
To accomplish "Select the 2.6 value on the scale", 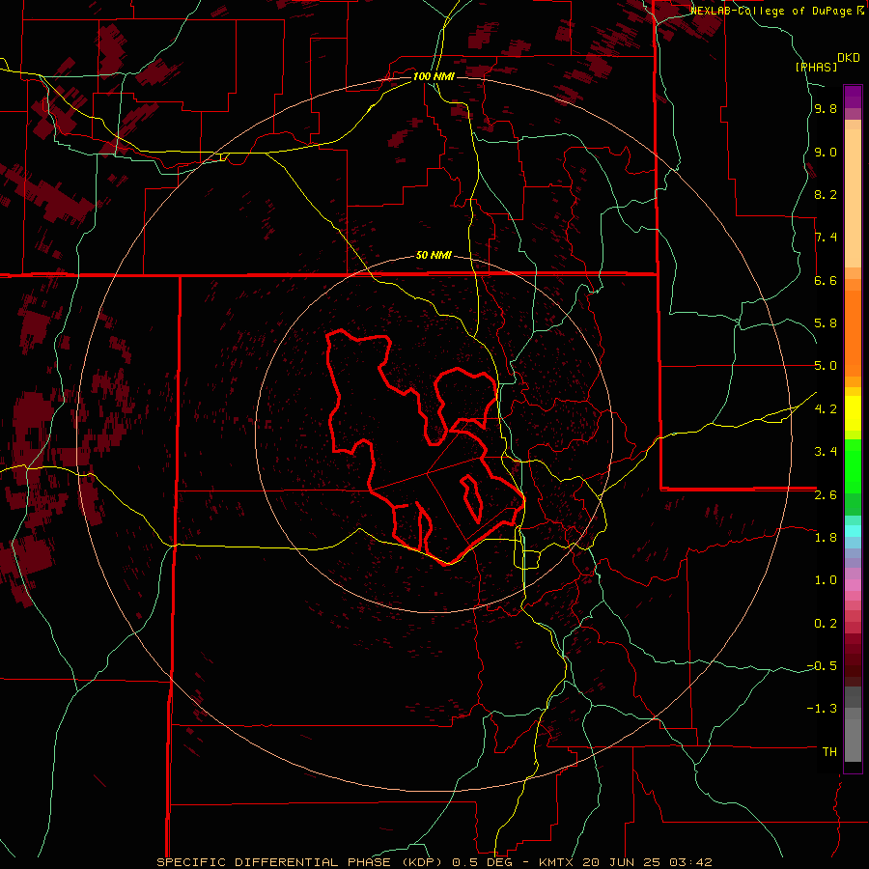I will [826, 495].
